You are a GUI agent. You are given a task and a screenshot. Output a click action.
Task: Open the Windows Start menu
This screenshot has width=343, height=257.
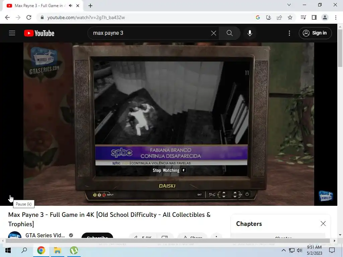8,250
